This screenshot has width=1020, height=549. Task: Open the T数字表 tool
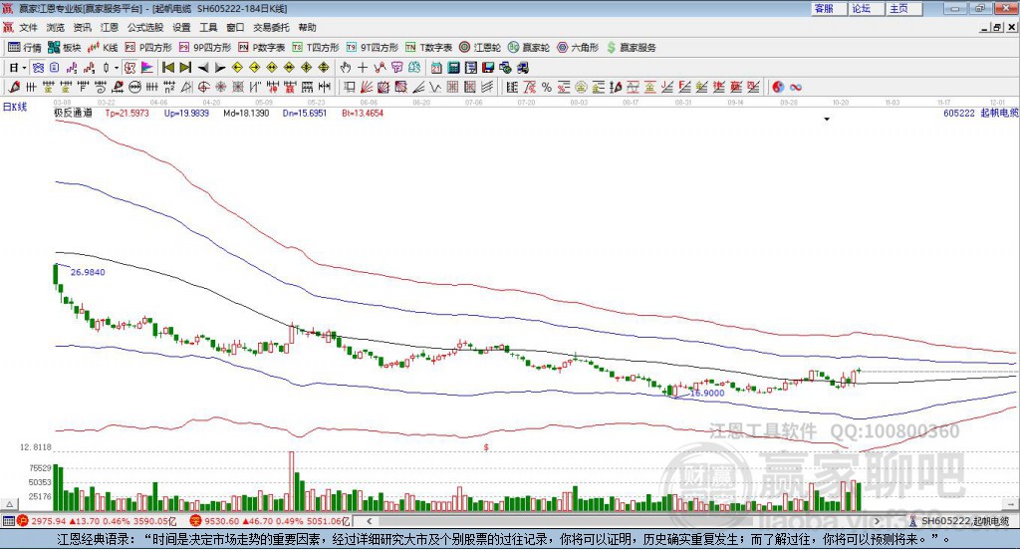point(428,48)
